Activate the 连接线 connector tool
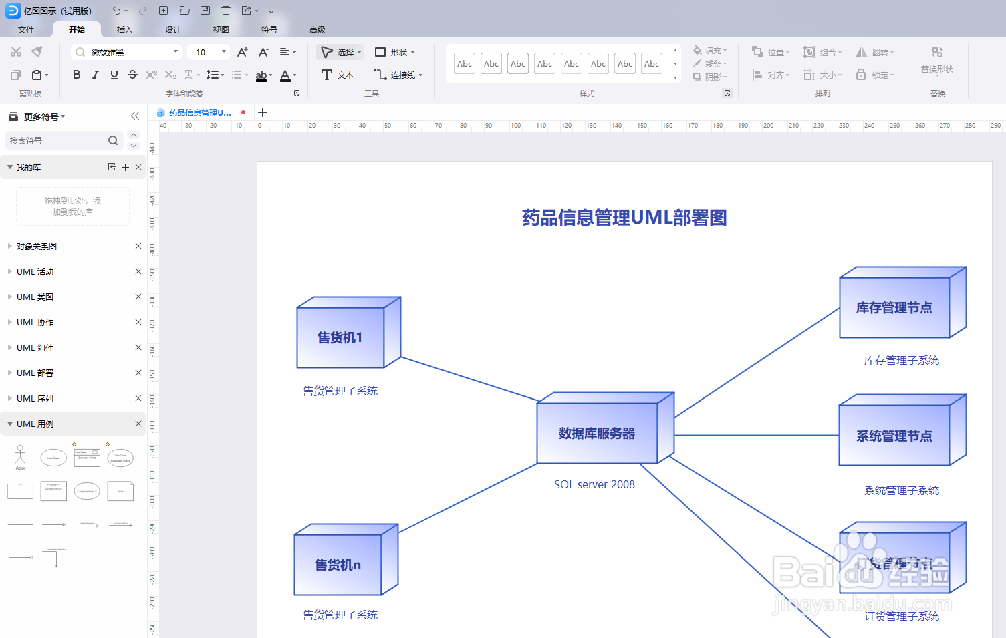Image resolution: width=1006 pixels, height=638 pixels. 397,75
